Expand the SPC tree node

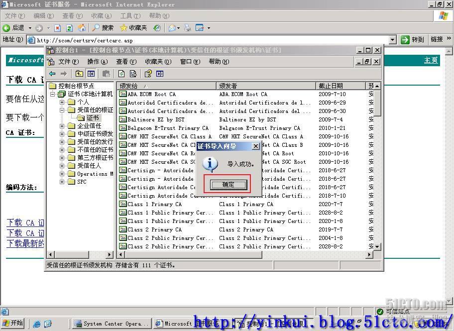62,182
